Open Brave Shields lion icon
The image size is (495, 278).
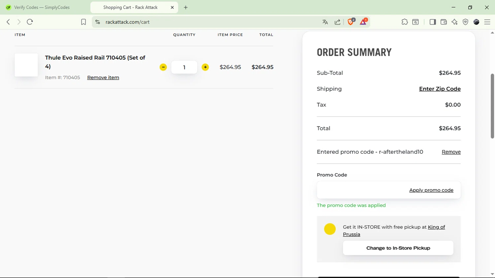(x=351, y=22)
